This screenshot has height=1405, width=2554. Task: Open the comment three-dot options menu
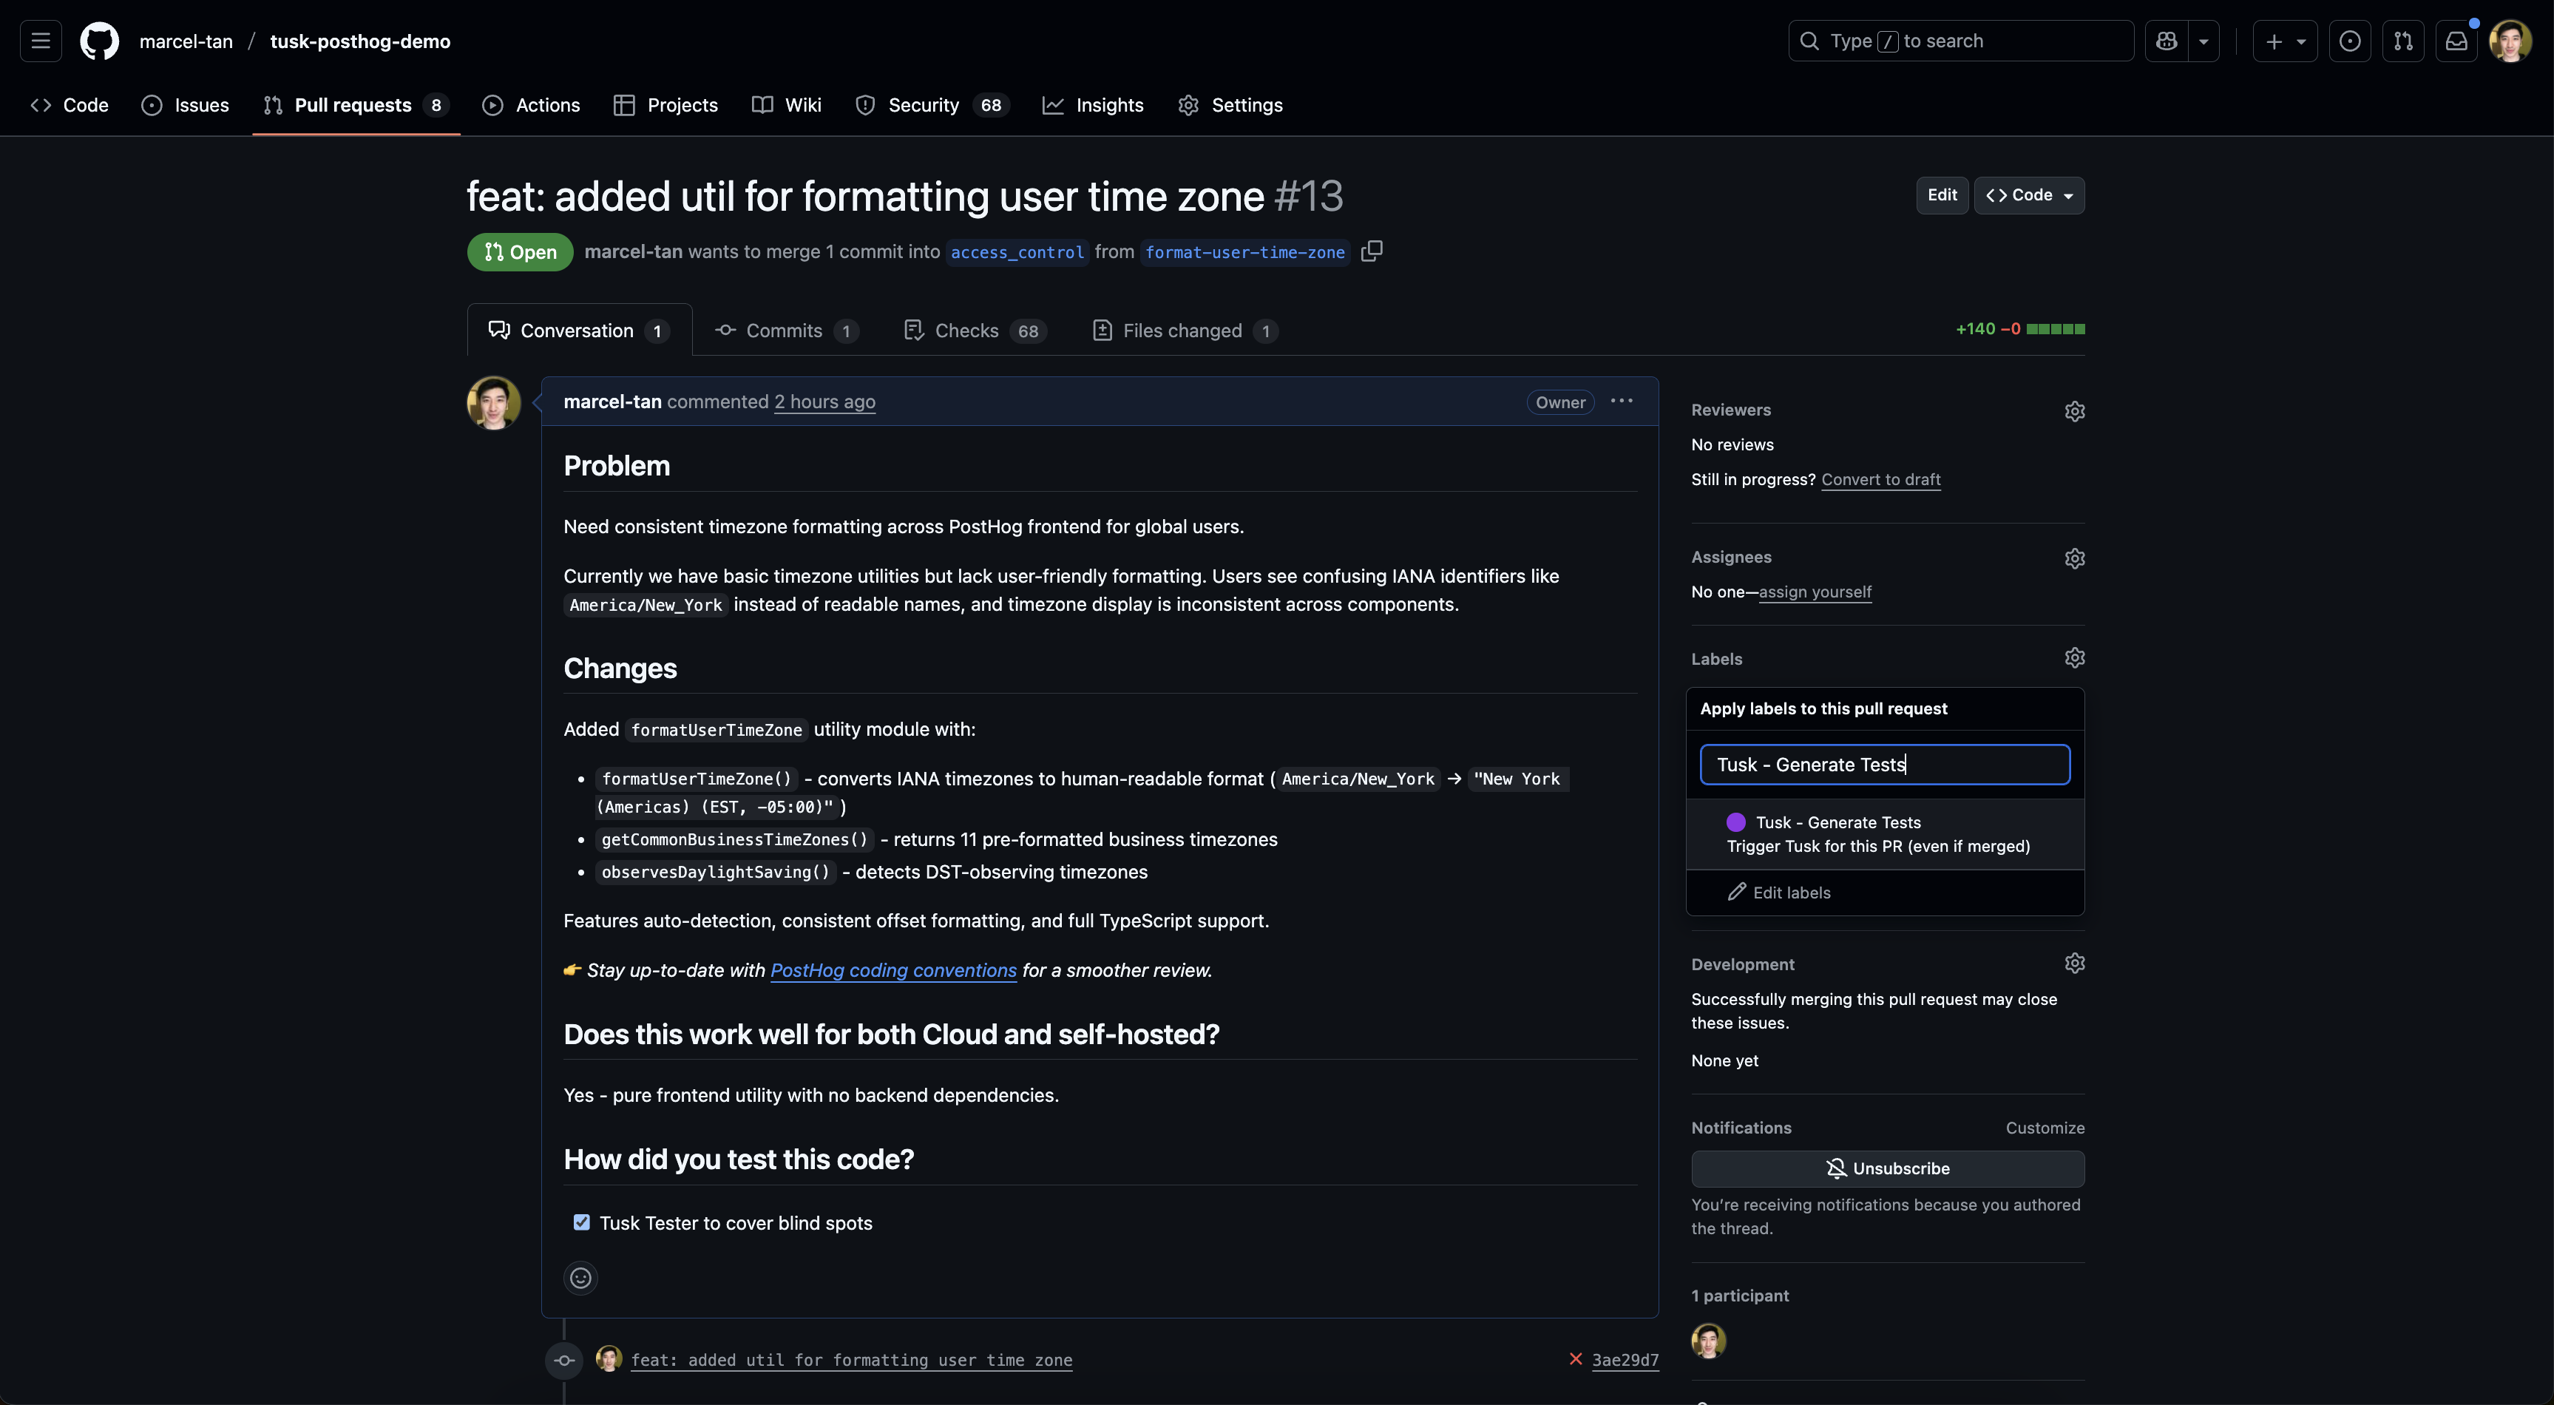pyautogui.click(x=1621, y=401)
